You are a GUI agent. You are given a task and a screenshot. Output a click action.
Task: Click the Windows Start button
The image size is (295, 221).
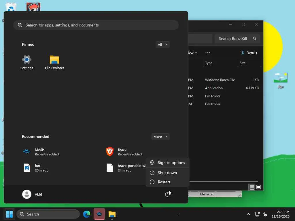pos(9,214)
